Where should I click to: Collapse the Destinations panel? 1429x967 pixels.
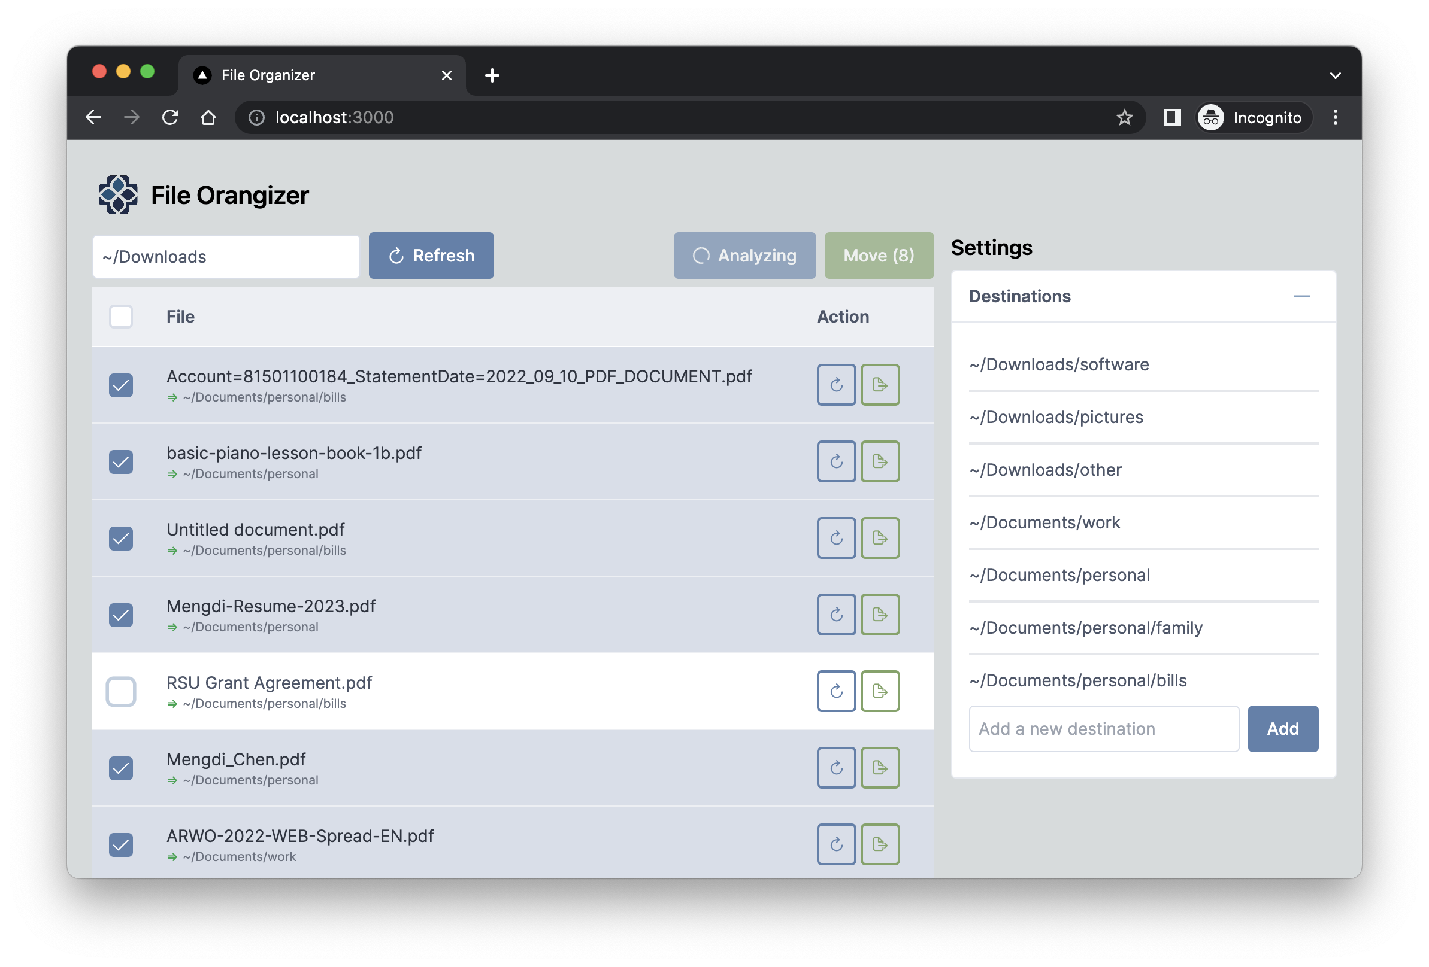(x=1301, y=296)
